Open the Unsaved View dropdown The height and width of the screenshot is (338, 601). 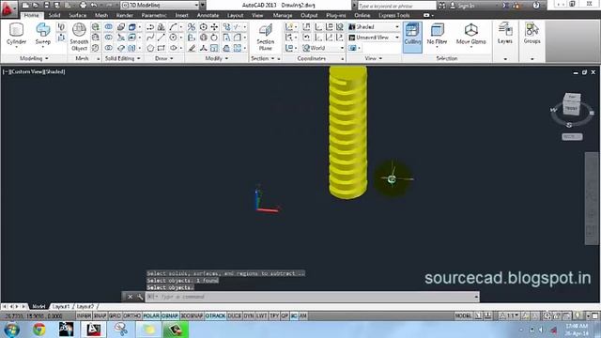(x=374, y=38)
